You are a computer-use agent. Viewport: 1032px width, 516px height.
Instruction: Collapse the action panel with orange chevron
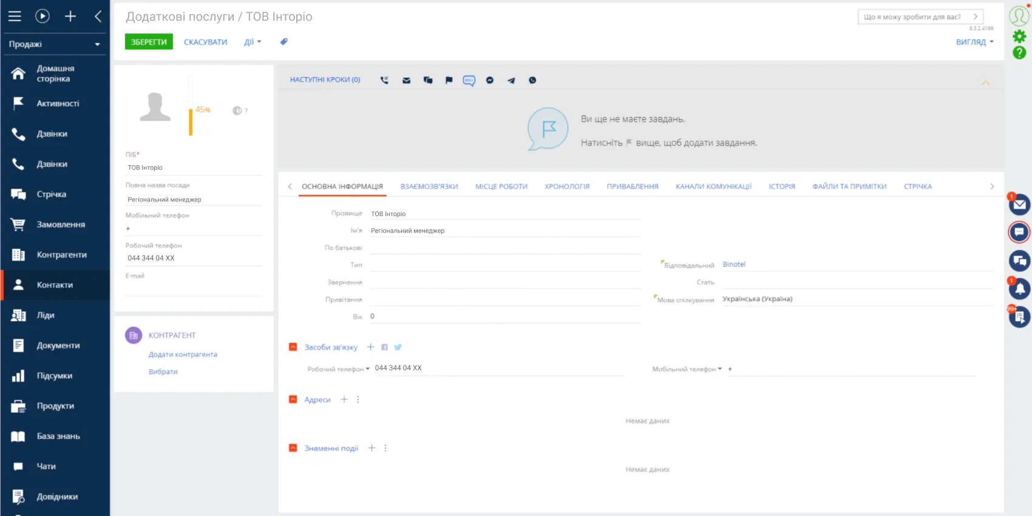(986, 83)
